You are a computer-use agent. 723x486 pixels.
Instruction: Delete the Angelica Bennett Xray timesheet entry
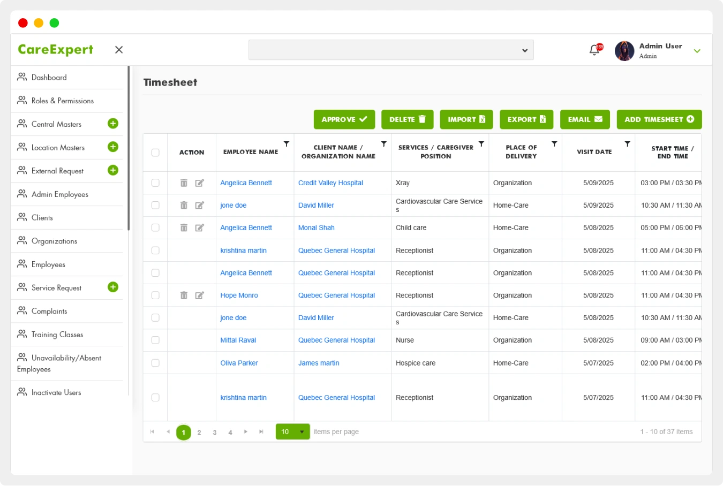click(184, 183)
